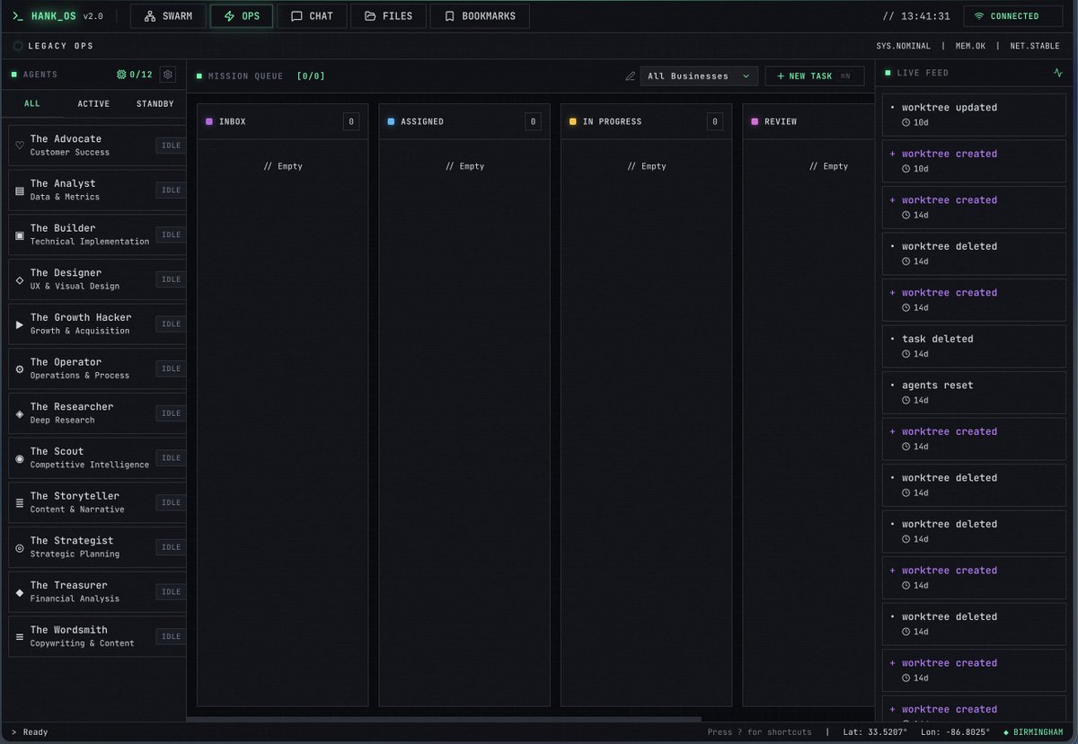Select The Growth Hacker agent card
The width and height of the screenshot is (1078, 744).
click(x=97, y=323)
